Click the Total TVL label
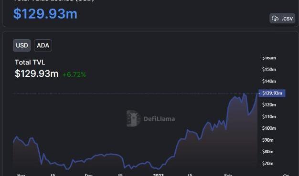The width and height of the screenshot is (299, 176). point(30,62)
